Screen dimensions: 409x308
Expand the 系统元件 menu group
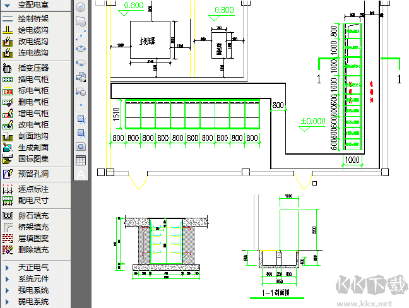pyautogui.click(x=8, y=279)
